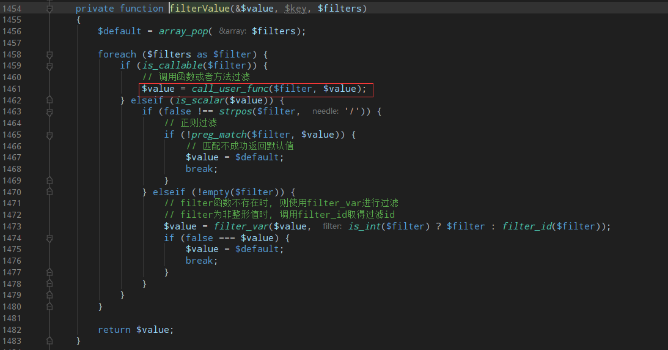The width and height of the screenshot is (668, 350).
Task: Click the private keyword
Action: click(x=95, y=9)
